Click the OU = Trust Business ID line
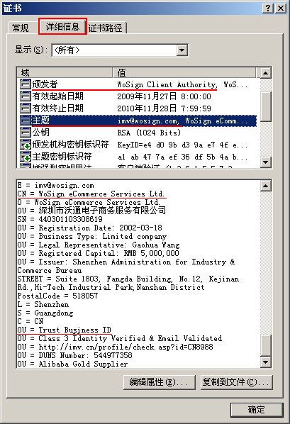The image size is (290, 424). pos(65,330)
